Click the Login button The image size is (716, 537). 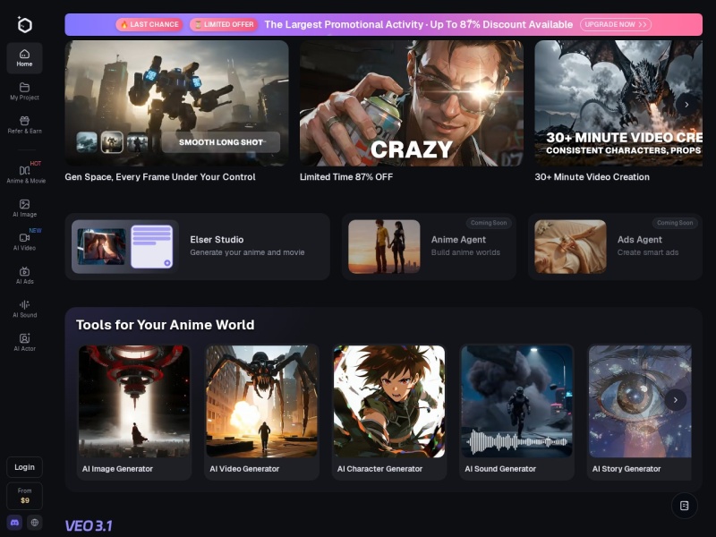click(x=24, y=467)
